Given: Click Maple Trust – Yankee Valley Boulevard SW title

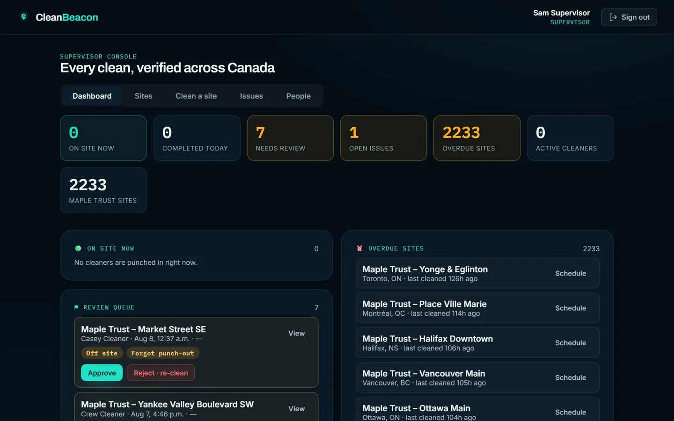Looking at the screenshot, I should point(168,404).
